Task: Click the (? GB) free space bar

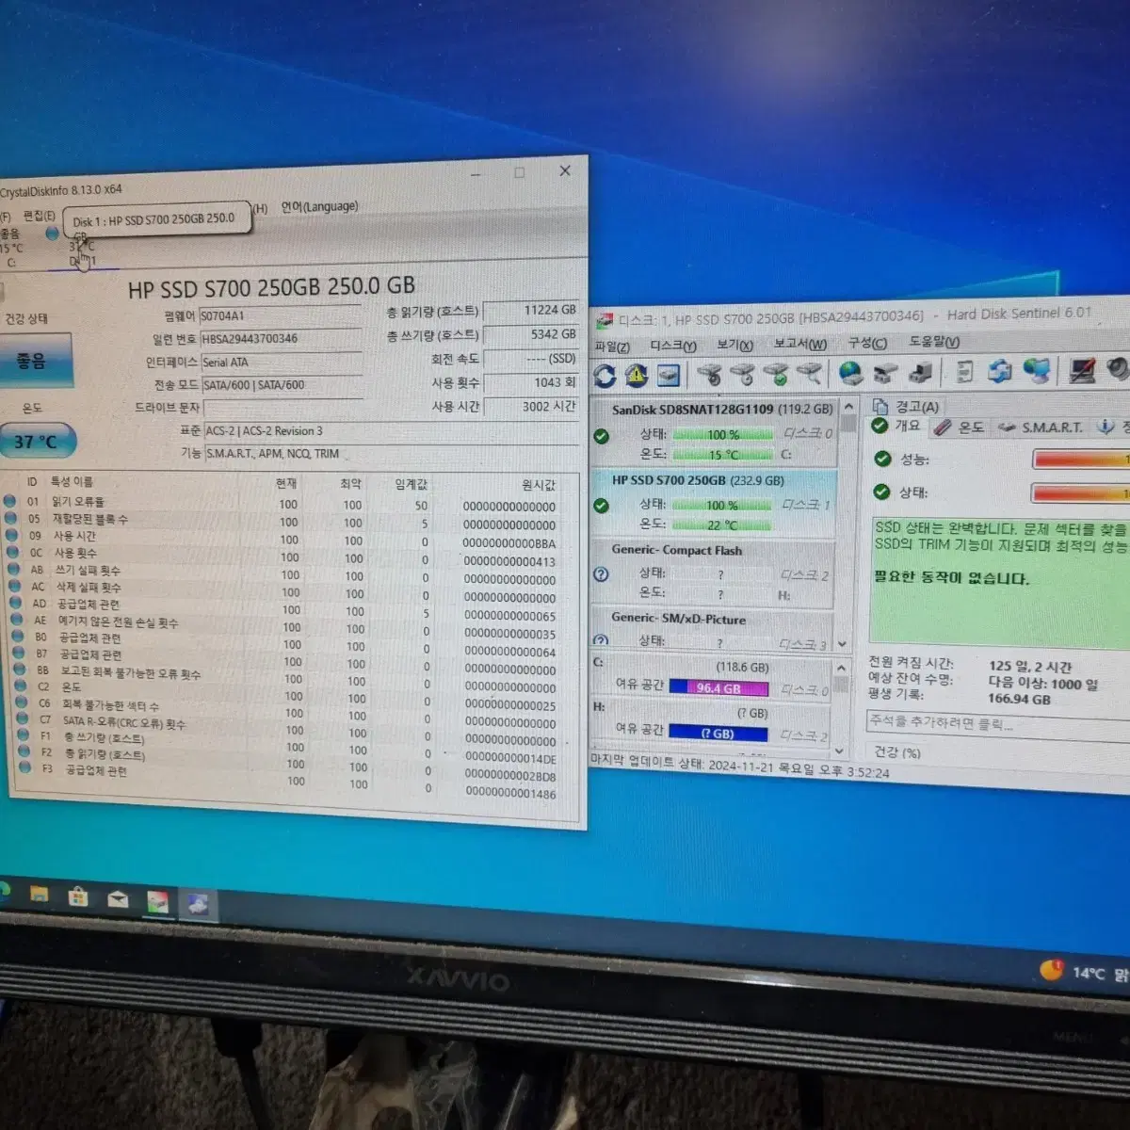Action: click(x=718, y=734)
